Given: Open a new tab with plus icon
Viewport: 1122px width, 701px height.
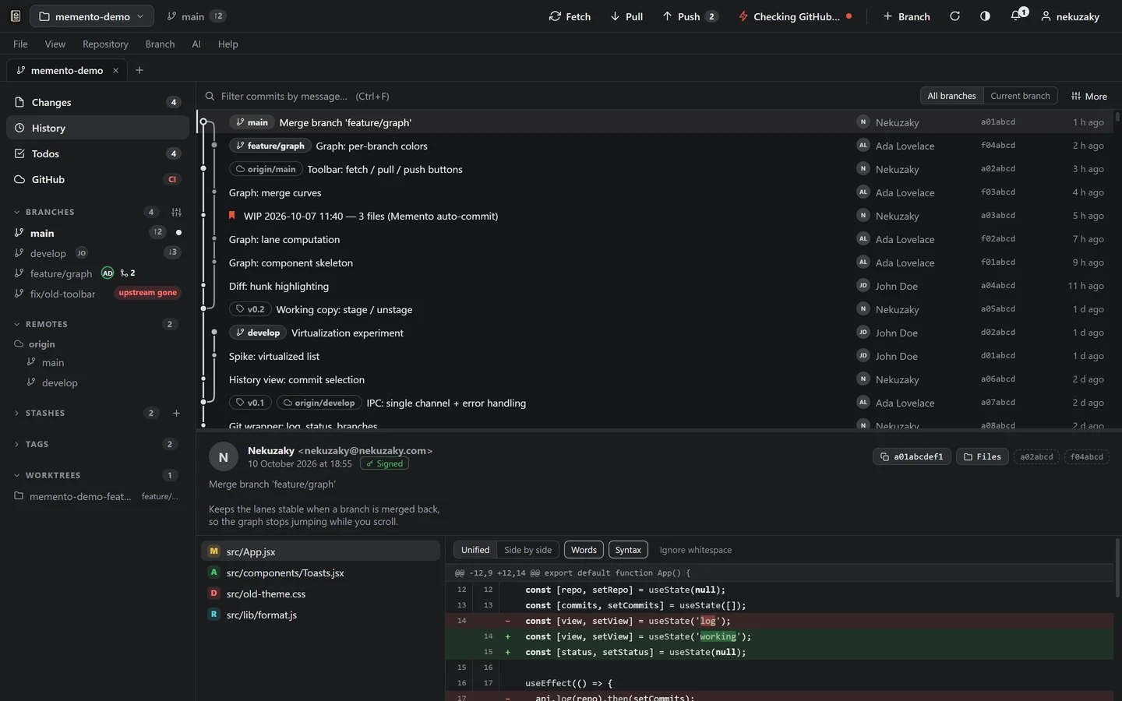Looking at the screenshot, I should [139, 70].
